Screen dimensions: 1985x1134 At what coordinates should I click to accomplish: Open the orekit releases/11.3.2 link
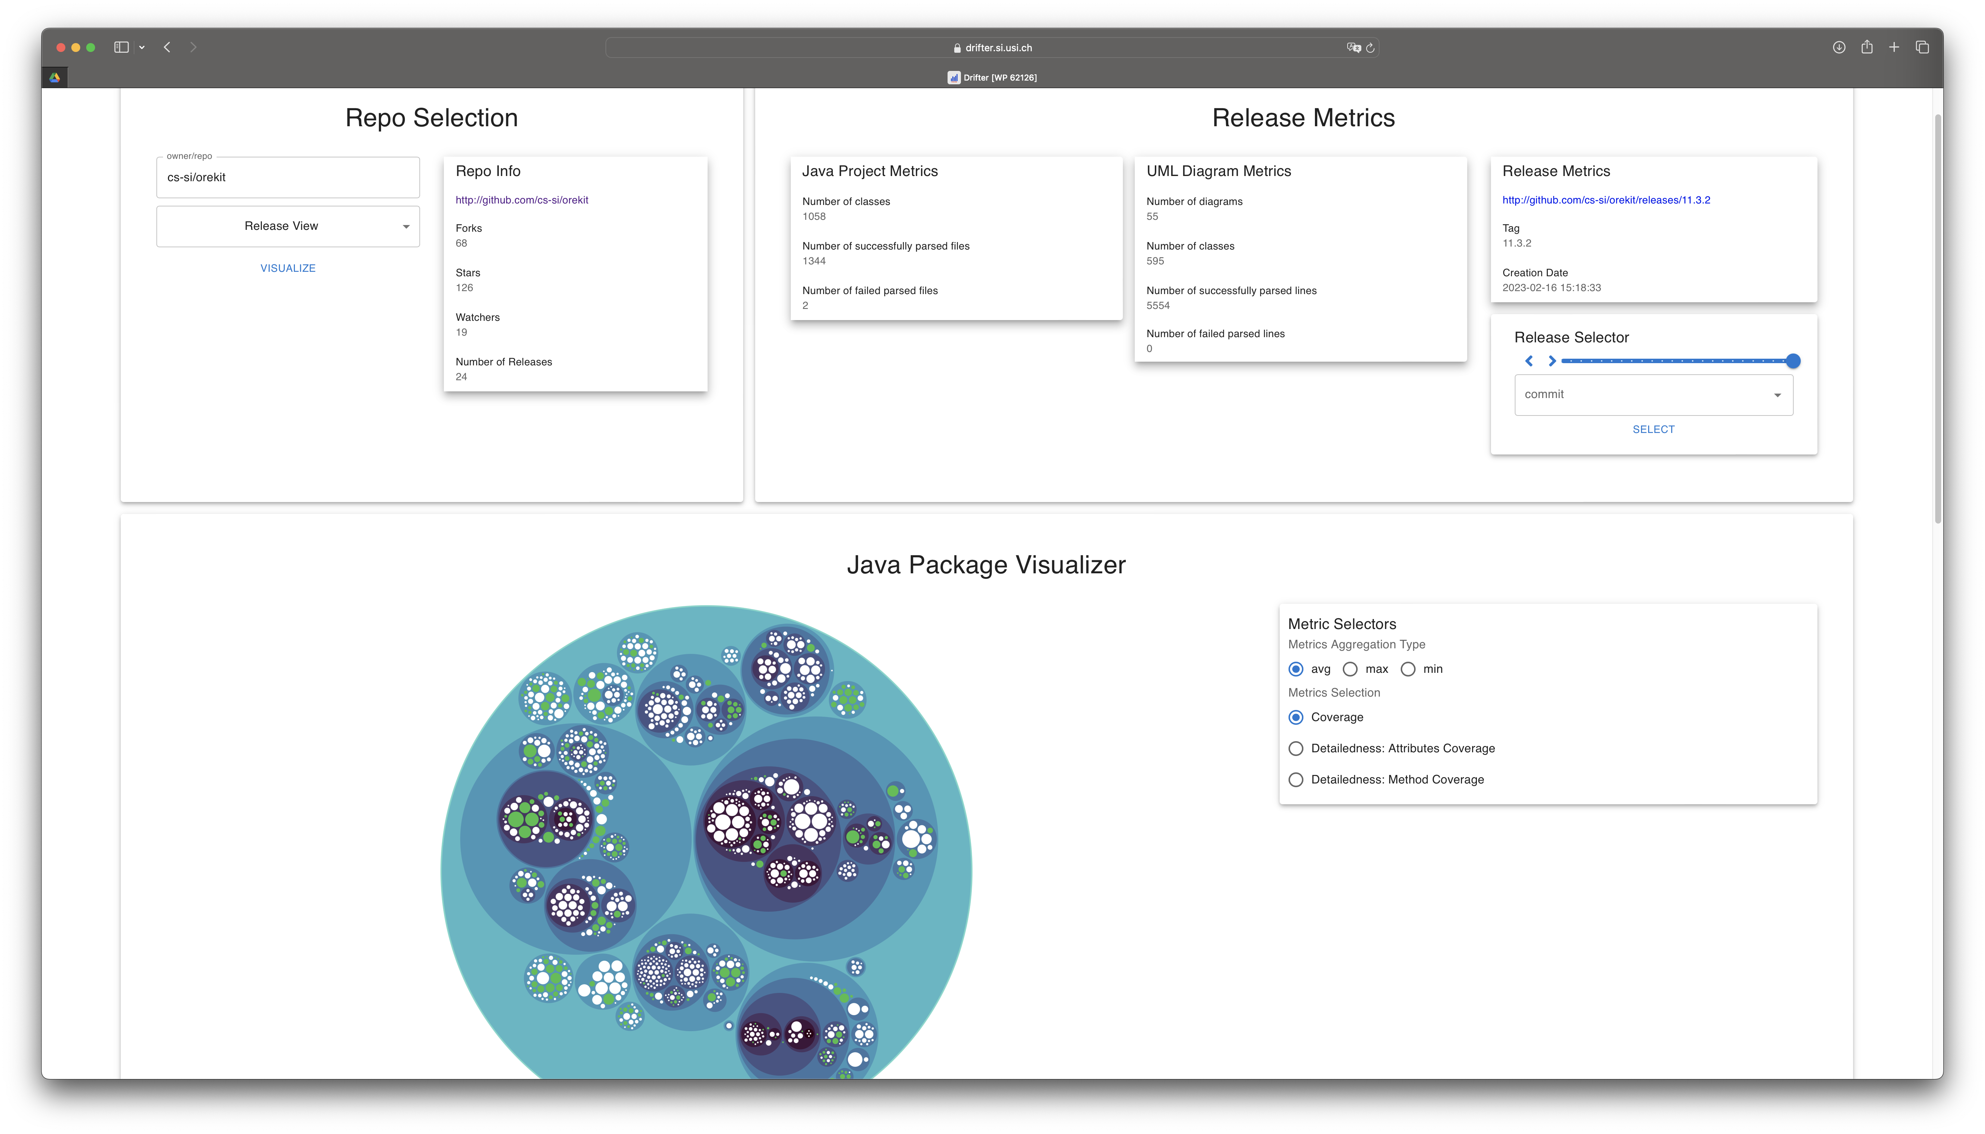(1606, 200)
